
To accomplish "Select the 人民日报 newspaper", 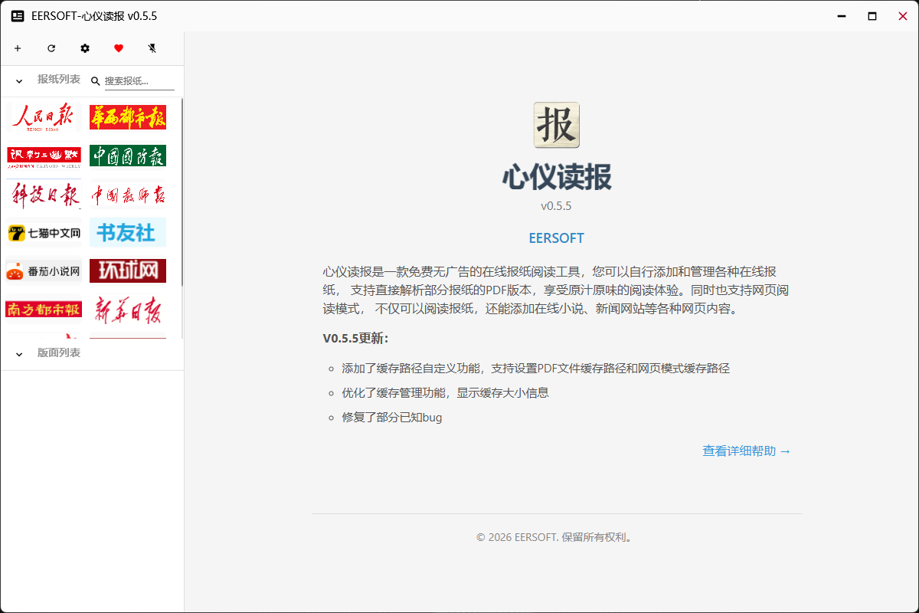I will [43, 116].
